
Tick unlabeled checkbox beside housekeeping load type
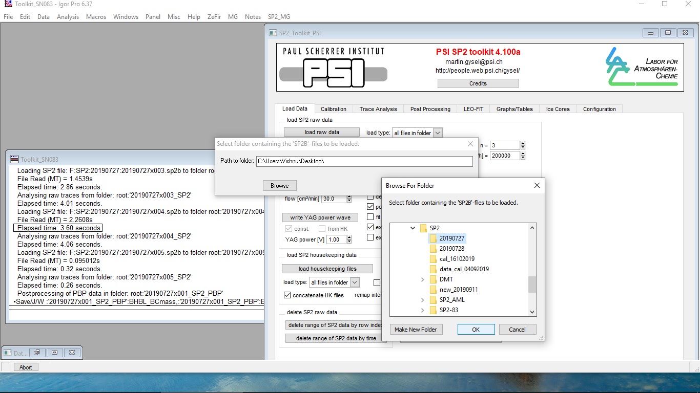pos(377,282)
